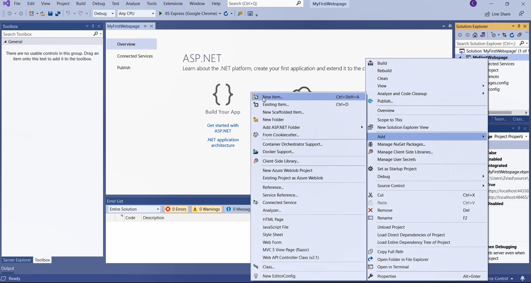Open the Any CPU platform dropdown

[x=136, y=14]
